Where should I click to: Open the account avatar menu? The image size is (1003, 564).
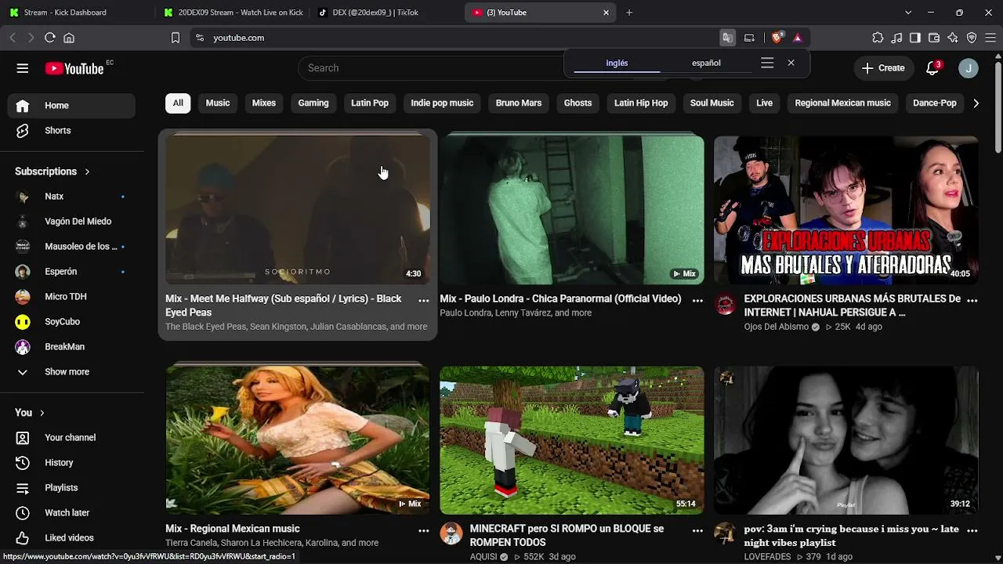[x=969, y=68]
